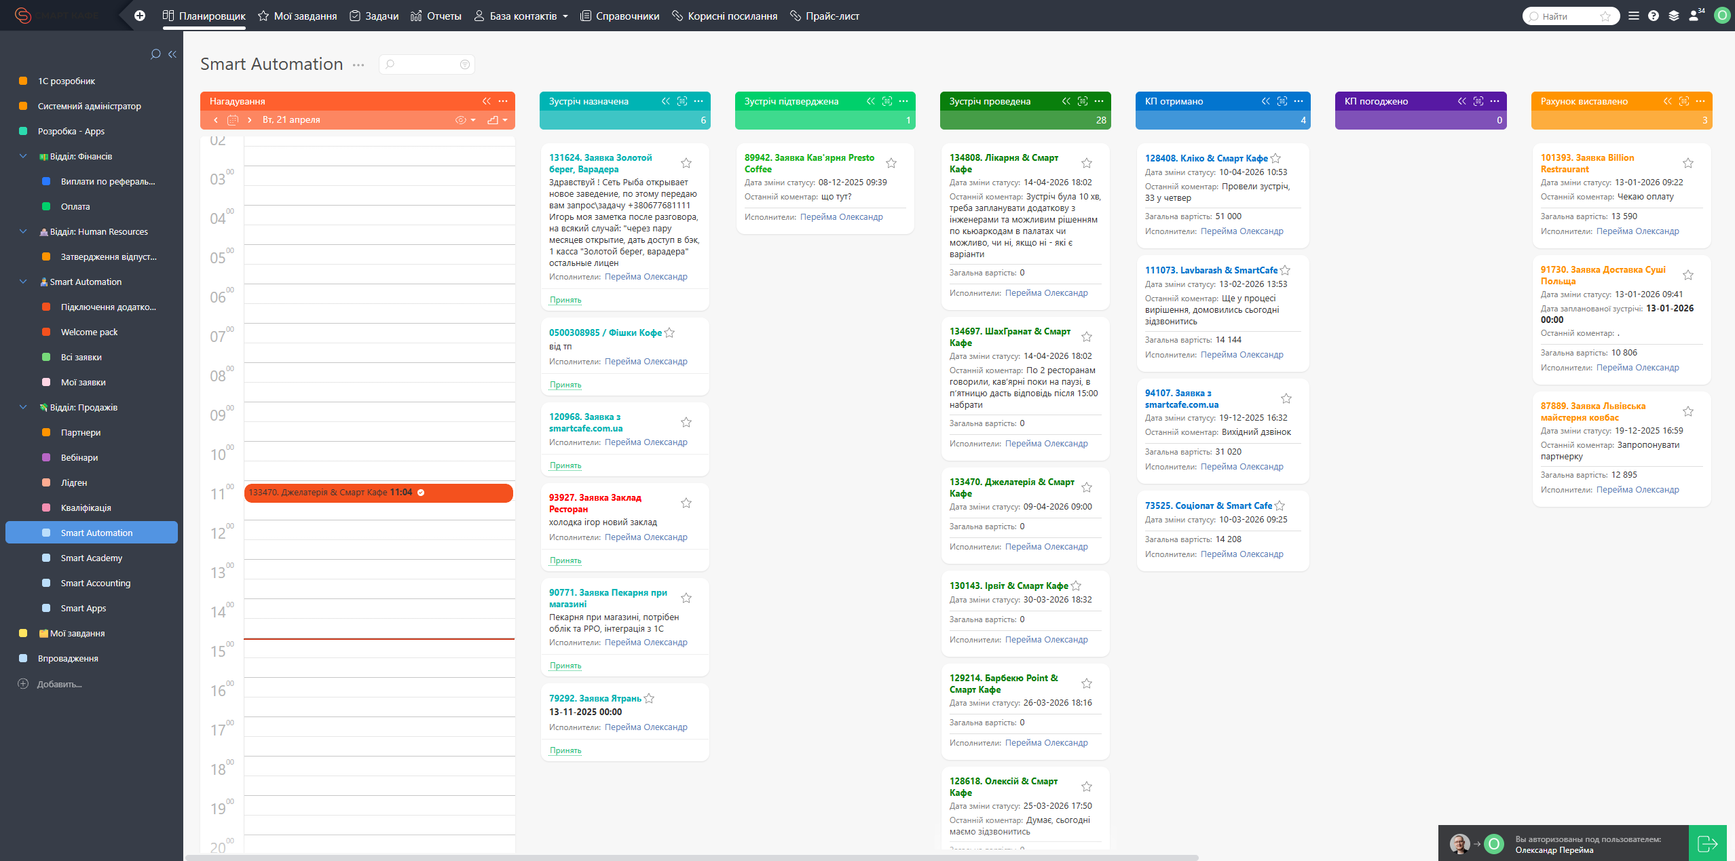Click scan icon in Зустріч назначена header

click(682, 101)
